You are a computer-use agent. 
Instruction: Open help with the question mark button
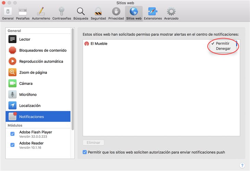click(x=242, y=165)
